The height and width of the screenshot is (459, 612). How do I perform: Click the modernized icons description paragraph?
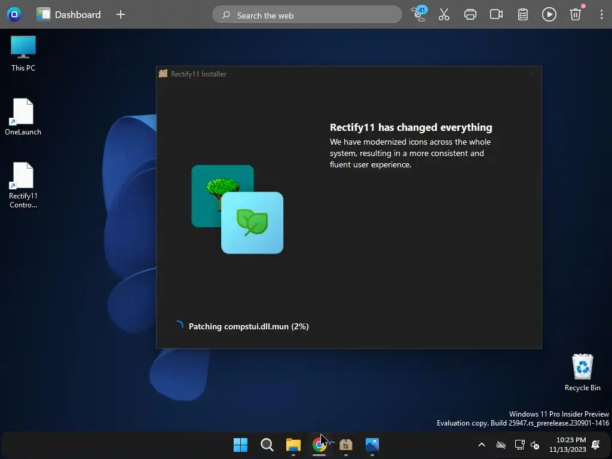[410, 153]
